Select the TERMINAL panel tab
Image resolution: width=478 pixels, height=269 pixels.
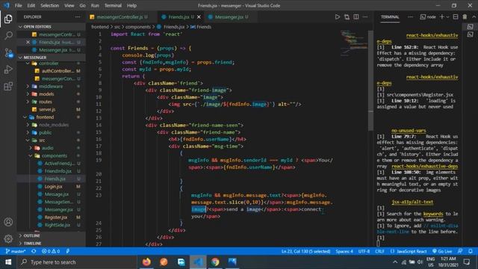point(390,16)
